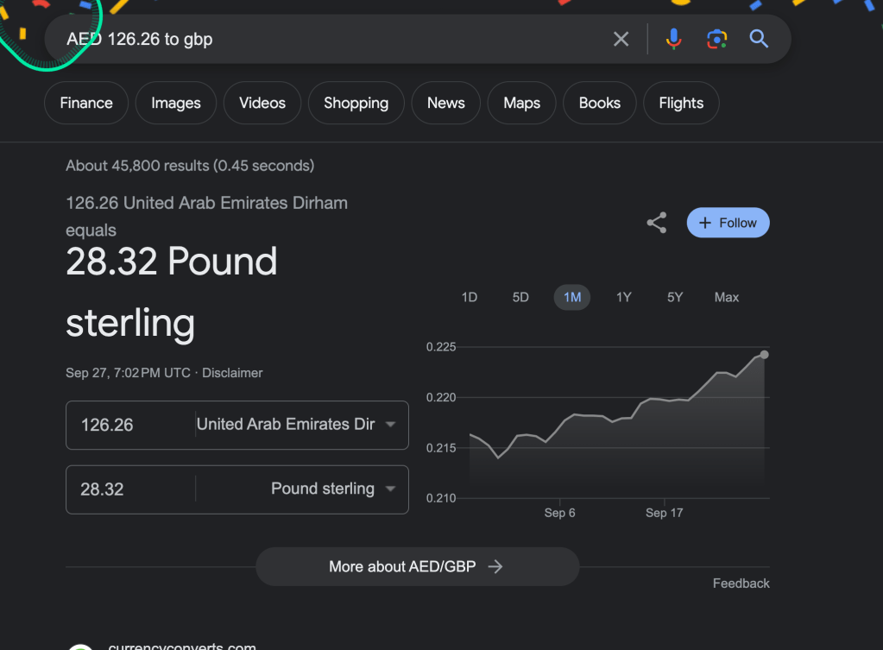883x650 pixels.
Task: Select the 1D chart range
Action: (x=469, y=297)
